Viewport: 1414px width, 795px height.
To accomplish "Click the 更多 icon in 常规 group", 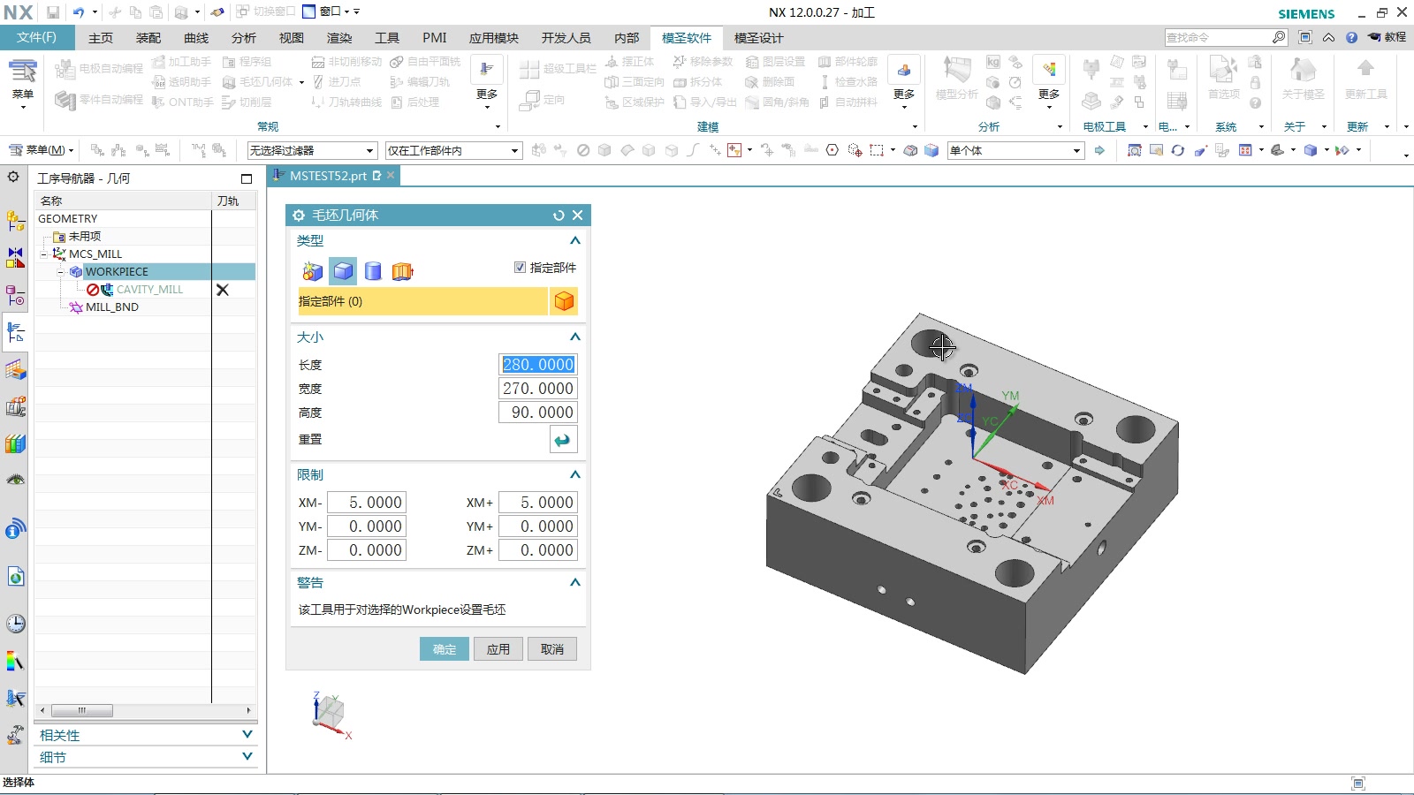I will tap(487, 81).
